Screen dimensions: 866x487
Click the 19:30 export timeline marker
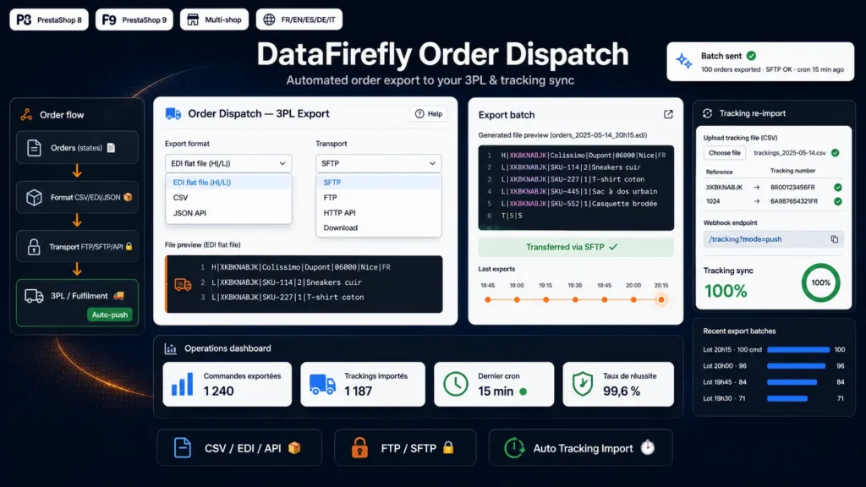pyautogui.click(x=575, y=300)
